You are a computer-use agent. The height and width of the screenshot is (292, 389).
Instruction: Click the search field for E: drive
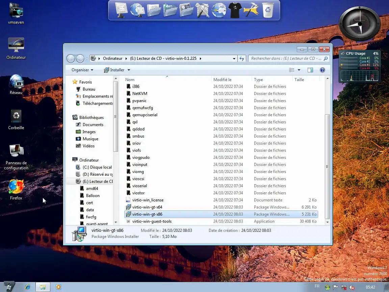pos(286,58)
